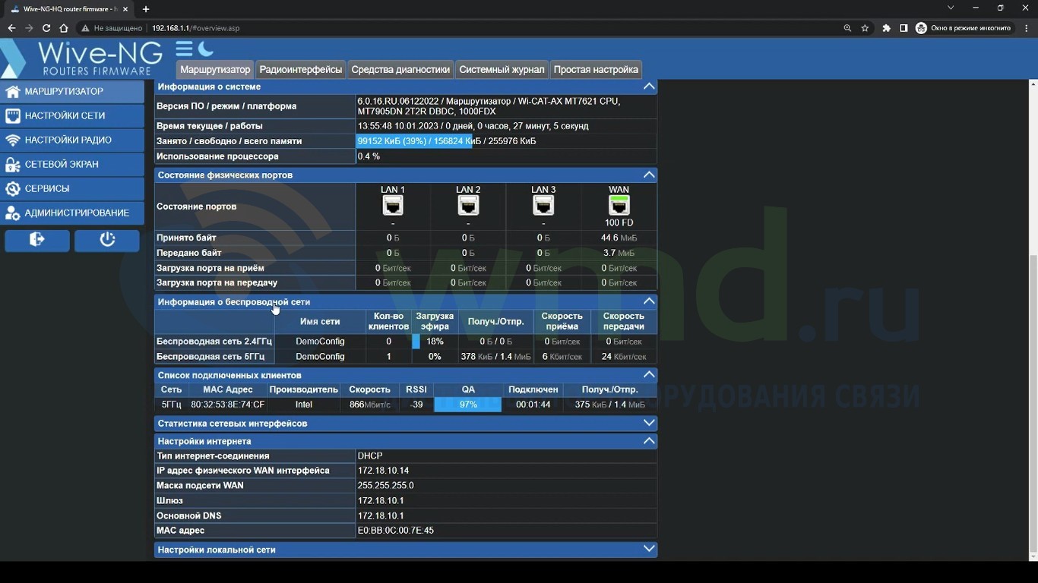This screenshot has height=583, width=1038.
Task: Select the Маршрутизатор top tab
Action: 215,69
